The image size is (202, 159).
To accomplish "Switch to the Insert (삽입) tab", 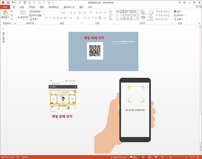I will click(x=22, y=7).
